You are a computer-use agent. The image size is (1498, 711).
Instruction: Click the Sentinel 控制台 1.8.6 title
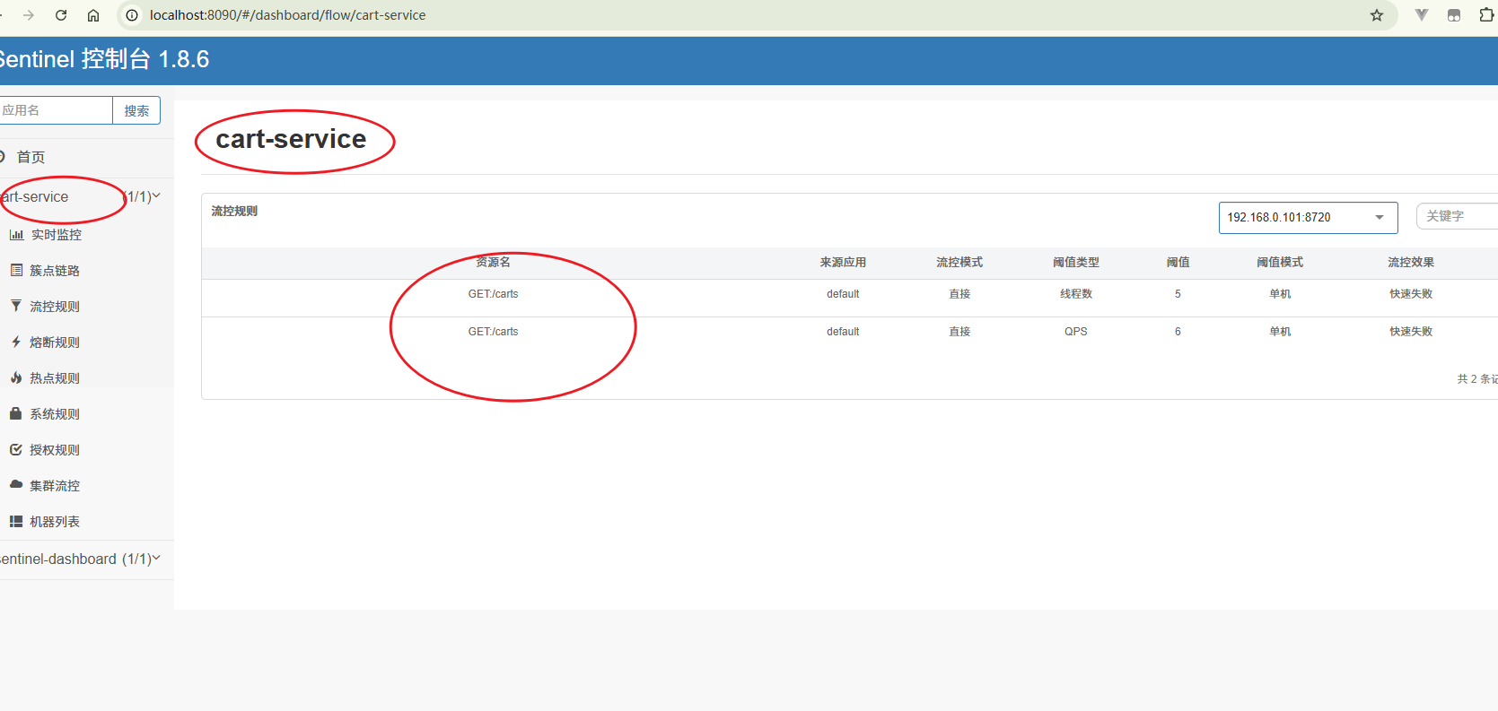click(103, 59)
